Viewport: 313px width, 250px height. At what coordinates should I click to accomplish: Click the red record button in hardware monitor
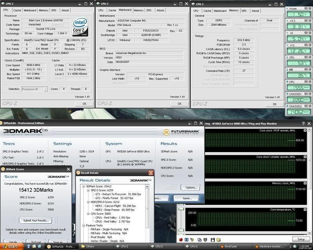point(181,239)
